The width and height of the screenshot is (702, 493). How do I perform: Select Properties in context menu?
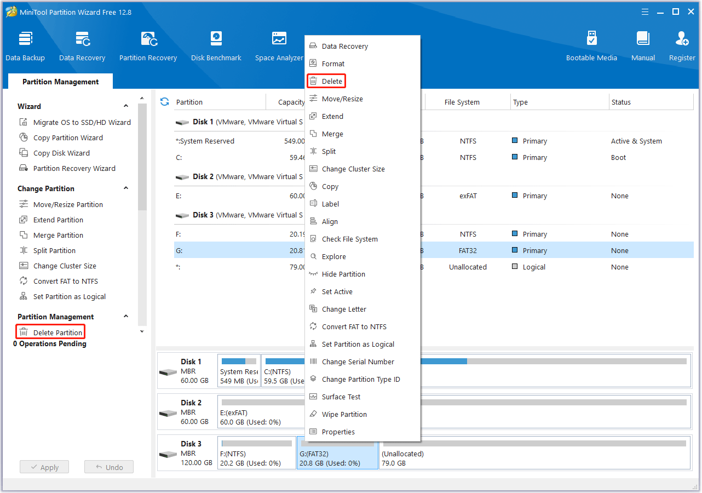(x=362, y=432)
